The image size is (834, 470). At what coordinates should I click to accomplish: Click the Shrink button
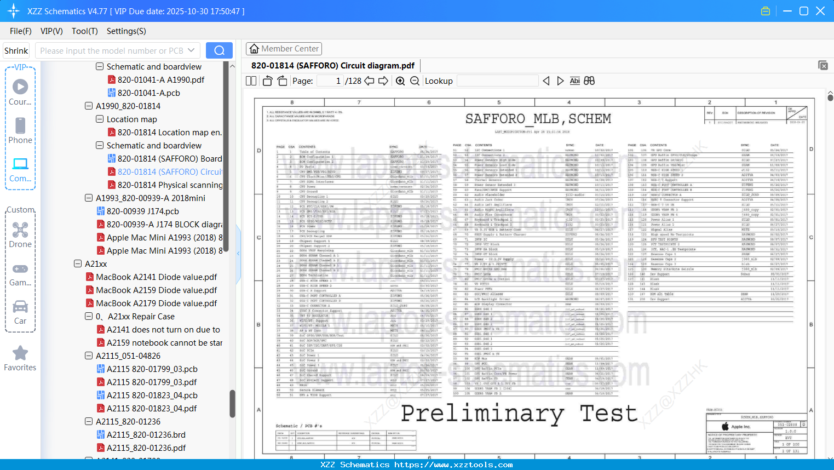(16, 50)
